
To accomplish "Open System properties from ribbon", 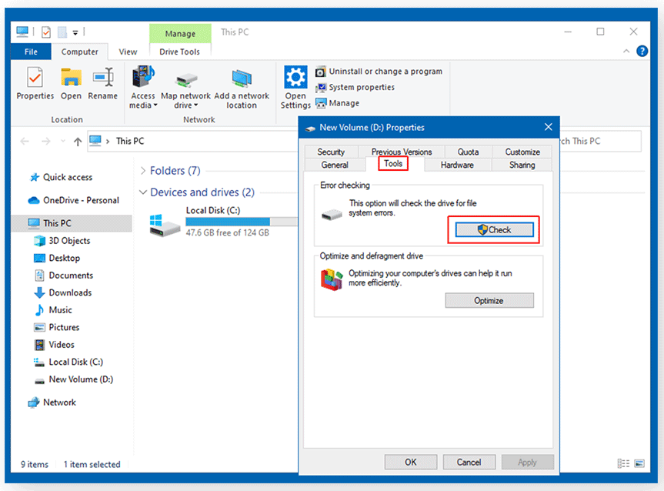I will pos(355,88).
